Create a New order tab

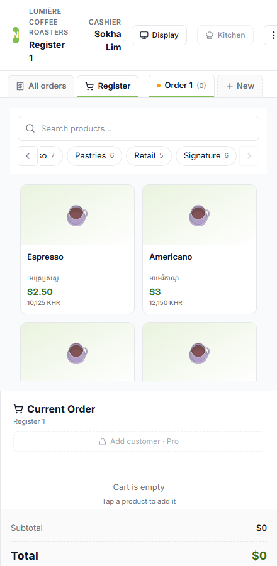tap(240, 86)
